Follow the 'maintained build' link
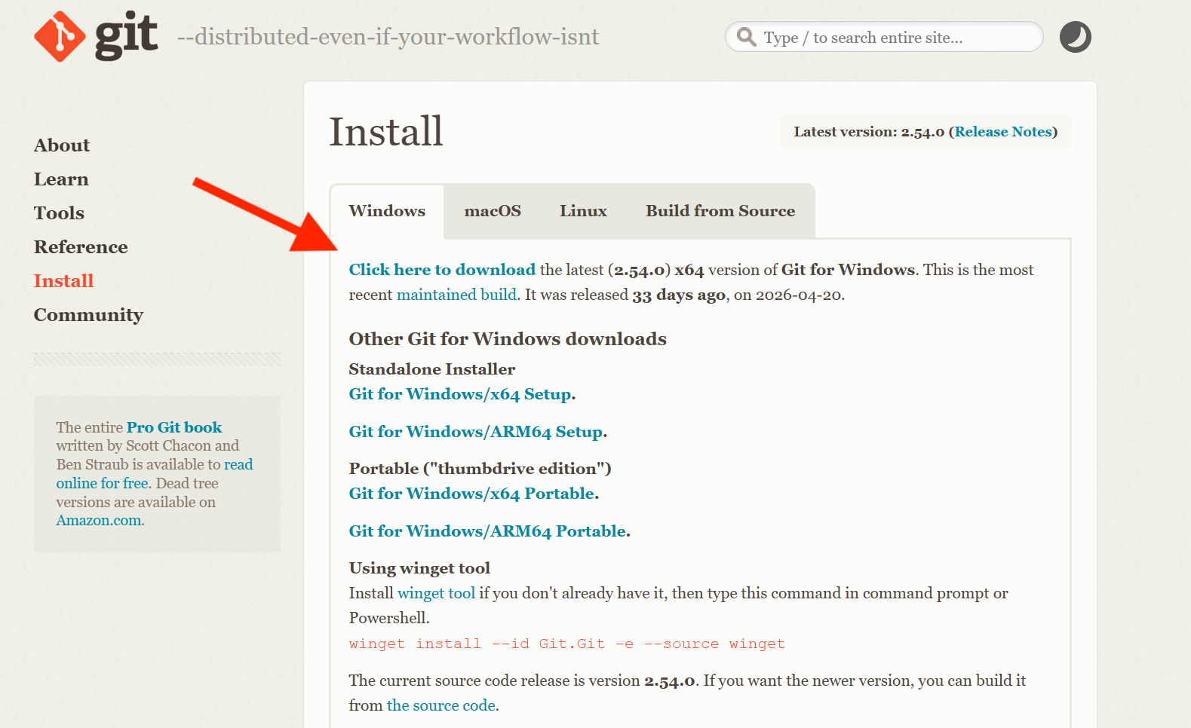 click(456, 295)
